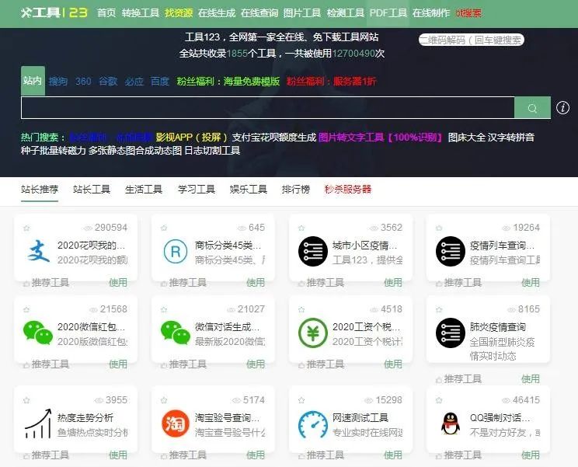
Task: Switch to 站长工具 category tab
Action: coord(92,190)
